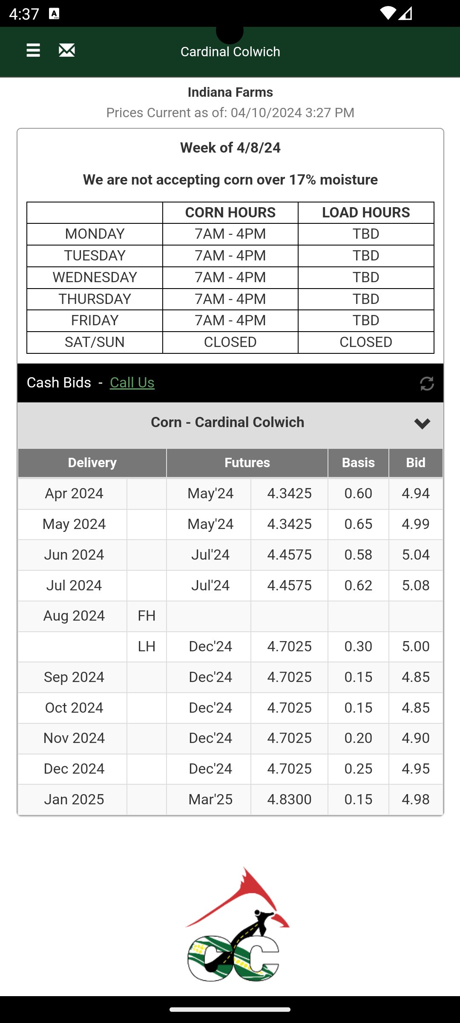Tap the keyboard indicator in status bar
The height and width of the screenshot is (1023, 460).
[54, 14]
